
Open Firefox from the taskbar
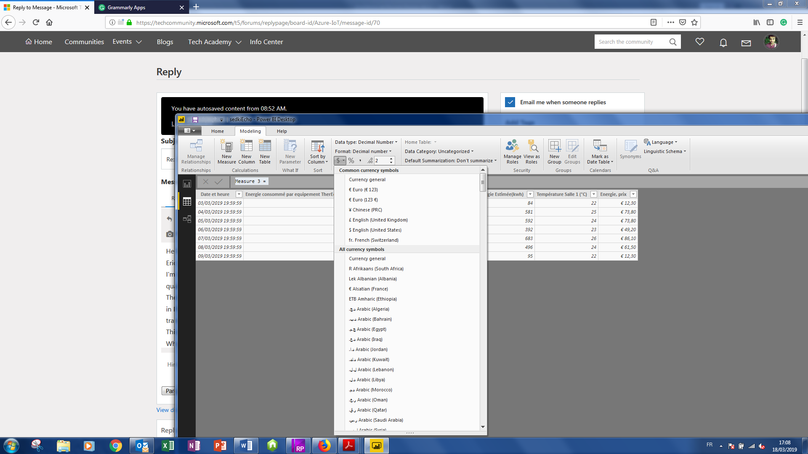click(324, 446)
